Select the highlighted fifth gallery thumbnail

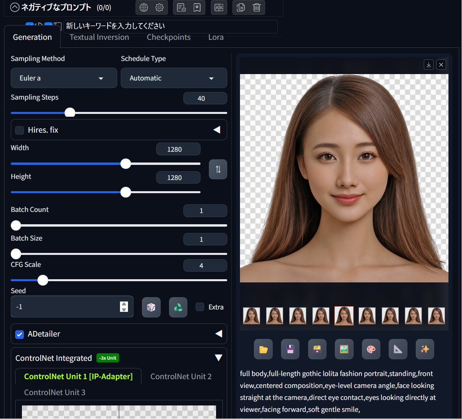pos(344,316)
